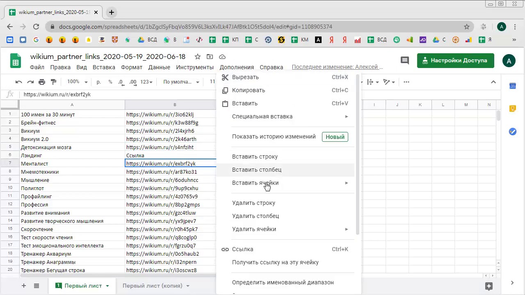The width and height of the screenshot is (525, 295).
Task: Open the Формат menu
Action: (132, 67)
